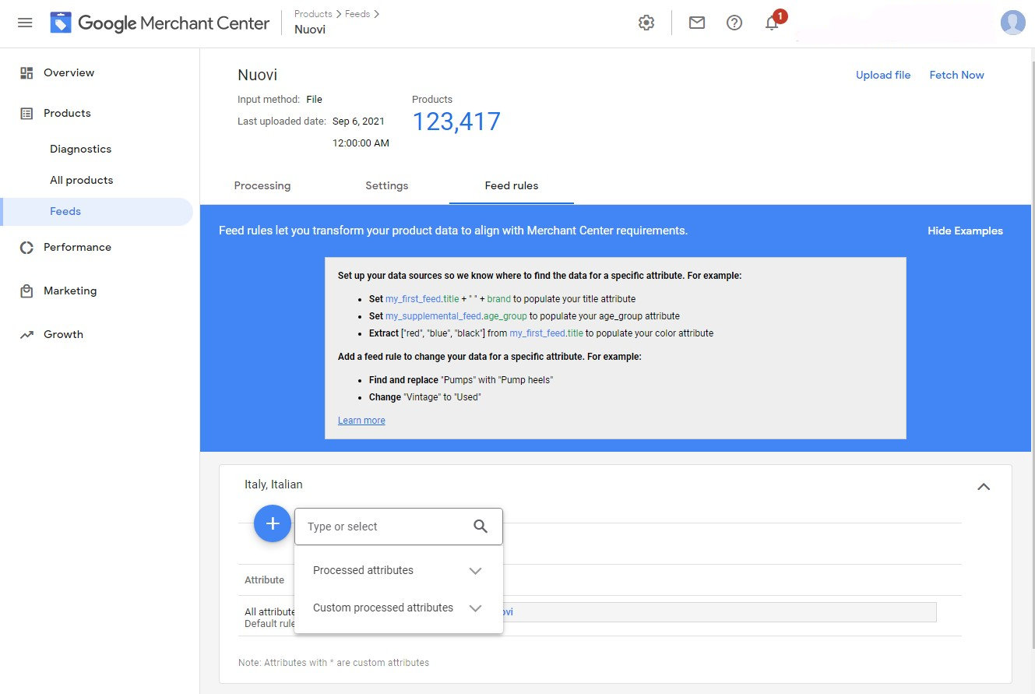Image resolution: width=1035 pixels, height=694 pixels.
Task: Click the Performance sidebar label
Action: coord(77,247)
